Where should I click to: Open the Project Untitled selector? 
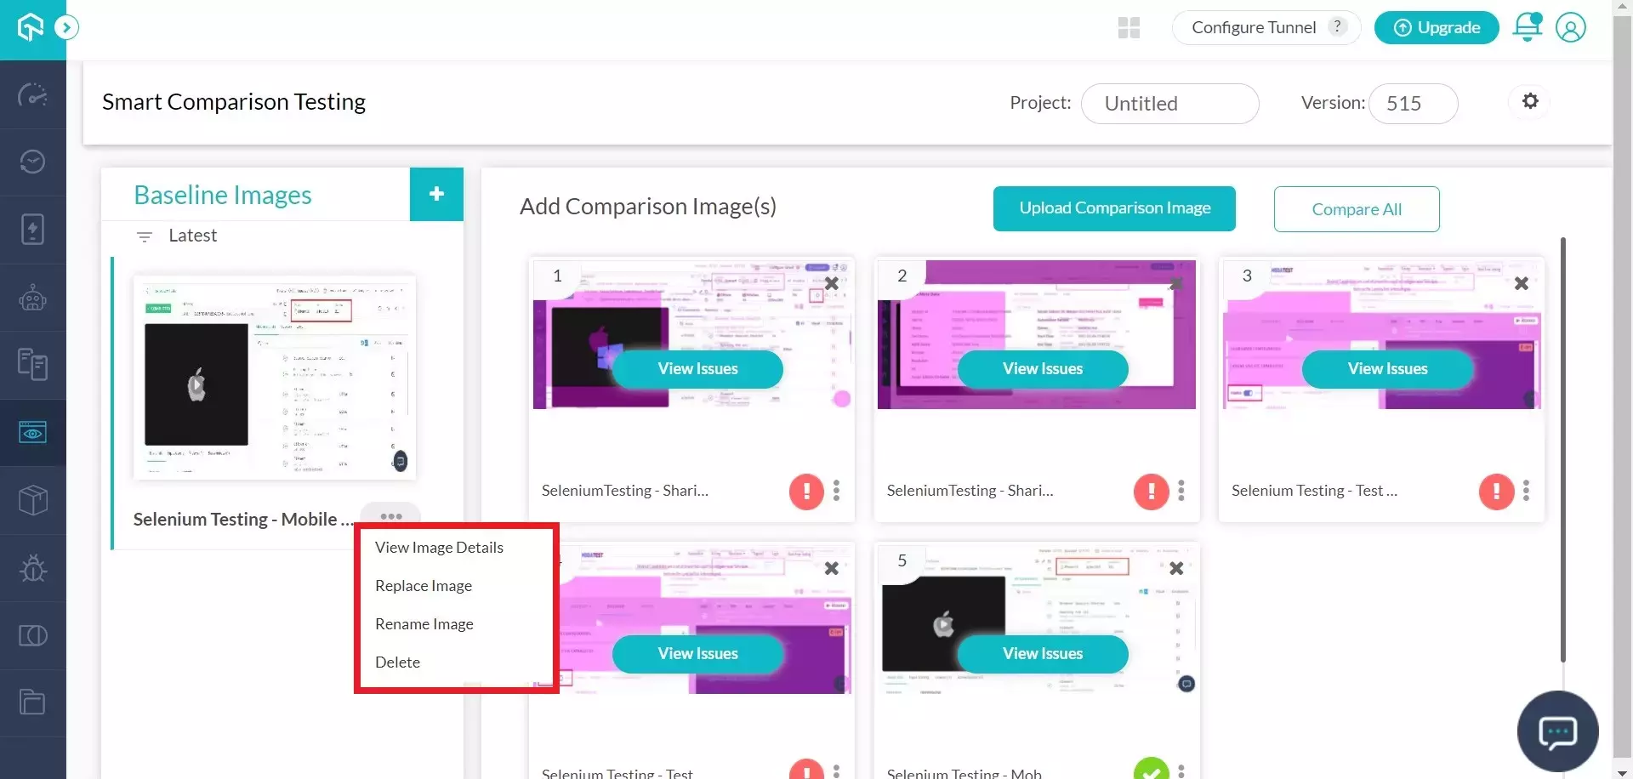tap(1169, 104)
